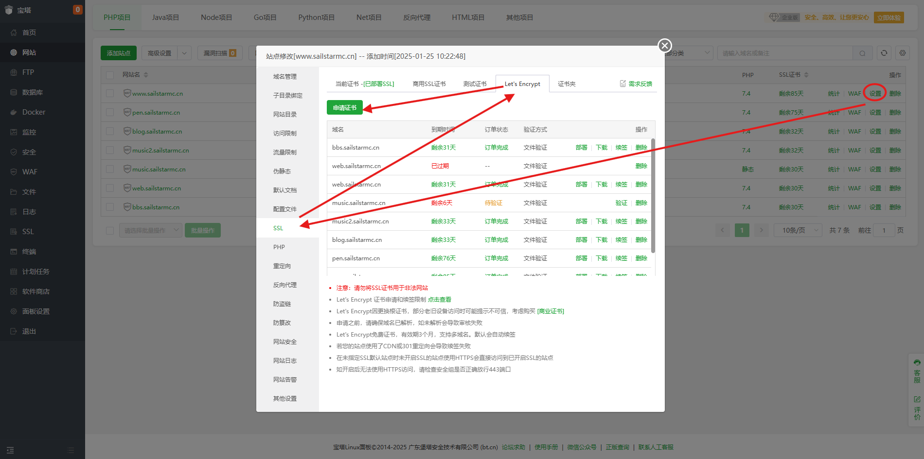The width and height of the screenshot is (924, 459).
Task: Open the 日志 log sidebar icon
Action: coord(14,212)
